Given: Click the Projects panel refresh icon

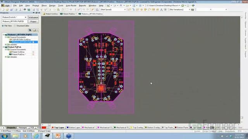Looking at the screenshot, I should point(30,30).
